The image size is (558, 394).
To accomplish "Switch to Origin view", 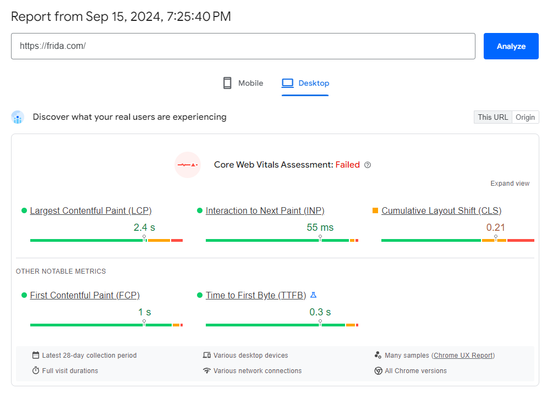I will pyautogui.click(x=525, y=117).
